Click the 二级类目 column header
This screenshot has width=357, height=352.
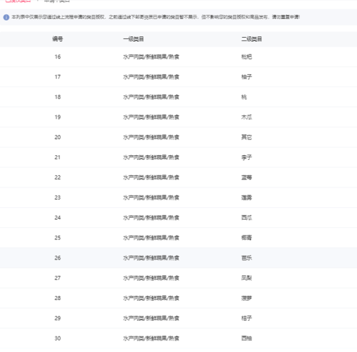coord(252,39)
